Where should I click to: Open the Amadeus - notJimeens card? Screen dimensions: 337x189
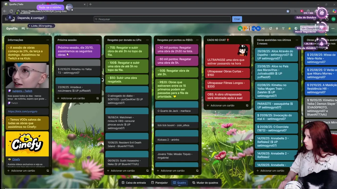[x=78, y=86]
